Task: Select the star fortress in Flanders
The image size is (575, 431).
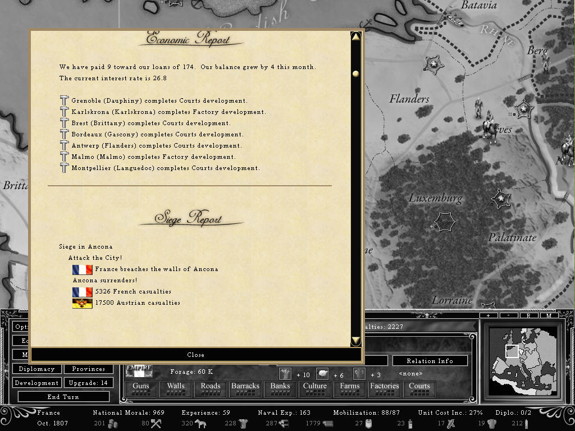Action: point(434,65)
